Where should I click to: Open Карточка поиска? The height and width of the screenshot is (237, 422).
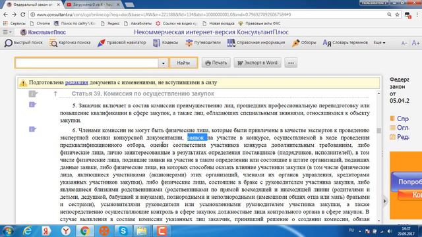coord(70,43)
